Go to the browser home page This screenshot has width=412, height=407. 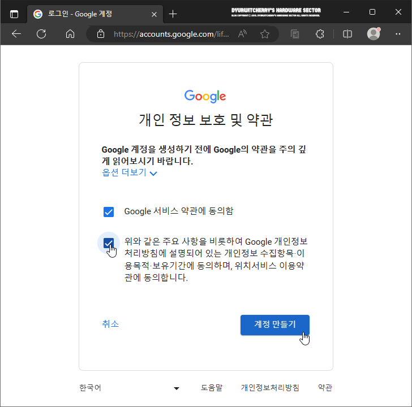click(x=70, y=34)
